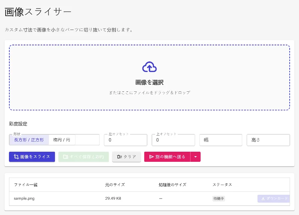Click the 待機中 status badge

click(219, 199)
